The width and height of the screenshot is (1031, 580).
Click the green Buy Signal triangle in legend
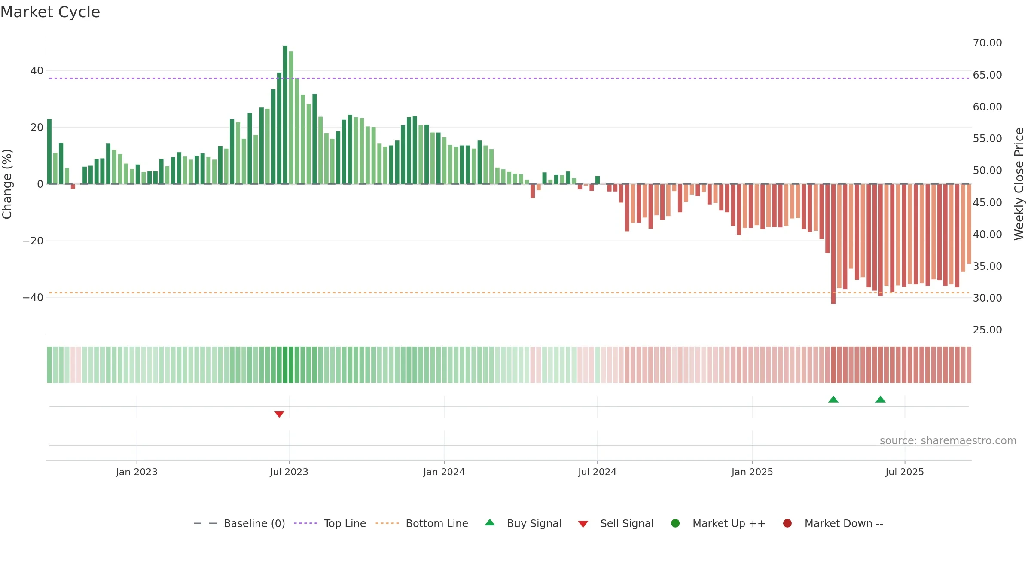pos(490,522)
